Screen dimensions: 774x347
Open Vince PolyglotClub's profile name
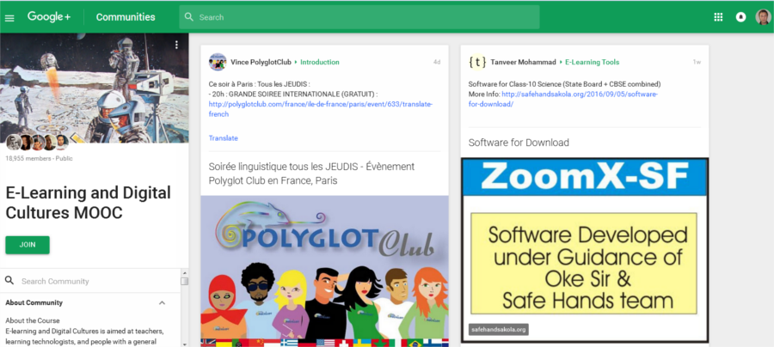[x=261, y=62]
